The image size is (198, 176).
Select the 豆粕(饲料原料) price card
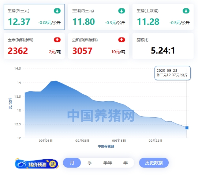click(98, 46)
